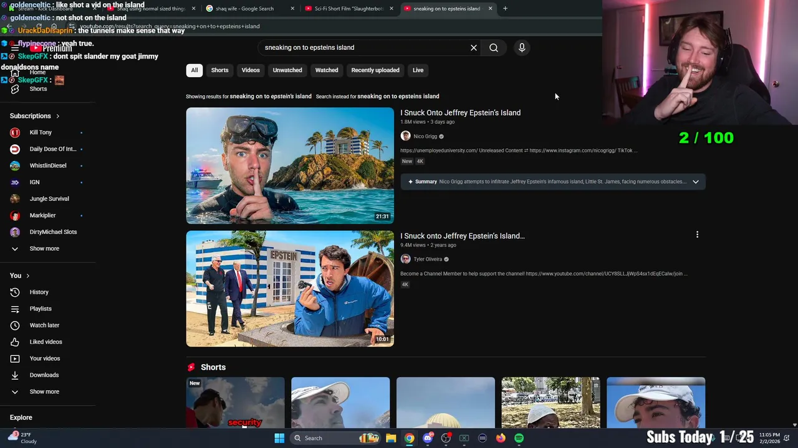Filter results by Videos chip

tap(251, 70)
